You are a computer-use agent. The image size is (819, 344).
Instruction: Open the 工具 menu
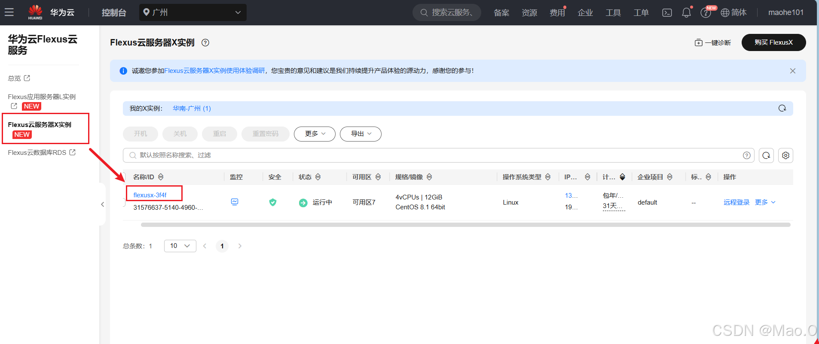pyautogui.click(x=613, y=13)
